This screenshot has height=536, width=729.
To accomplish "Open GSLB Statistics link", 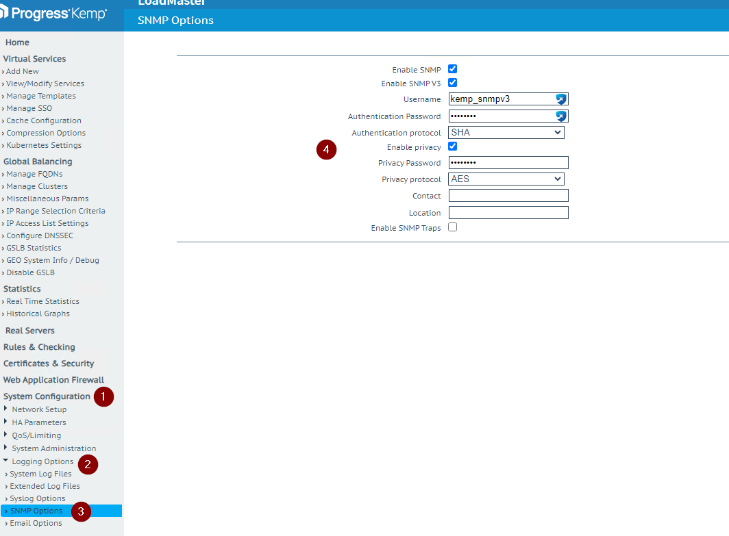I will (x=34, y=248).
